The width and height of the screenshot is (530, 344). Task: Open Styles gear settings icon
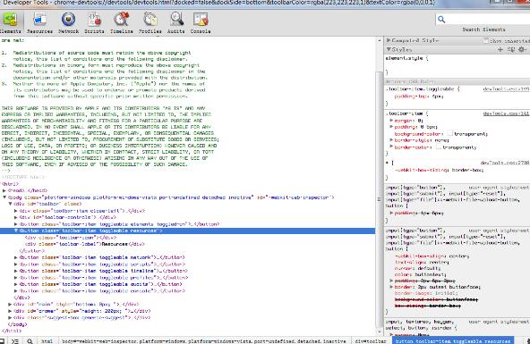[x=522, y=49]
